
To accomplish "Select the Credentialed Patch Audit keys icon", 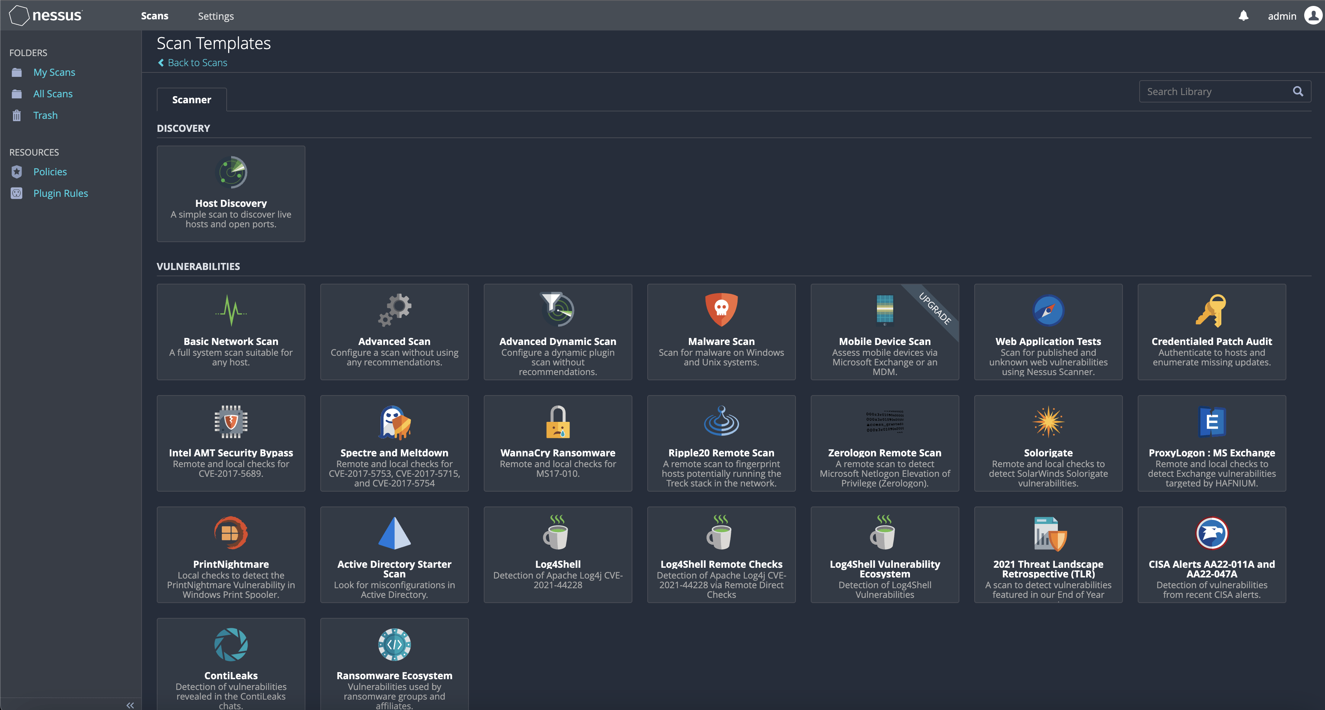I will 1211,310.
